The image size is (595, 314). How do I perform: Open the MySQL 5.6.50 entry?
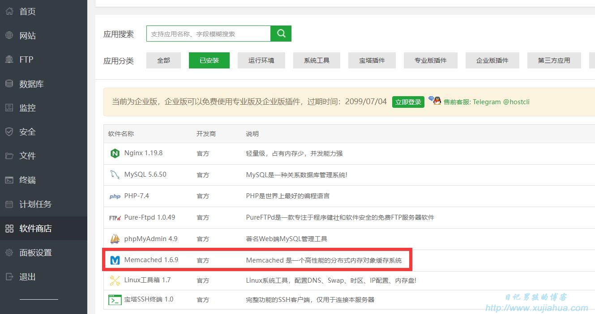pyautogui.click(x=145, y=174)
